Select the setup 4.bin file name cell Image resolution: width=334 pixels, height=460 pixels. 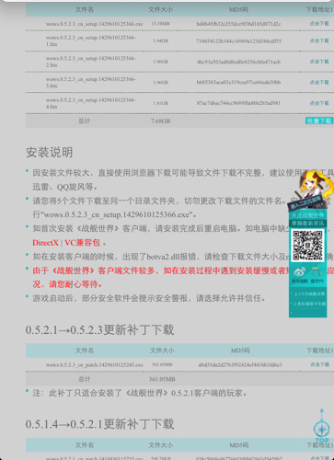(91, 103)
